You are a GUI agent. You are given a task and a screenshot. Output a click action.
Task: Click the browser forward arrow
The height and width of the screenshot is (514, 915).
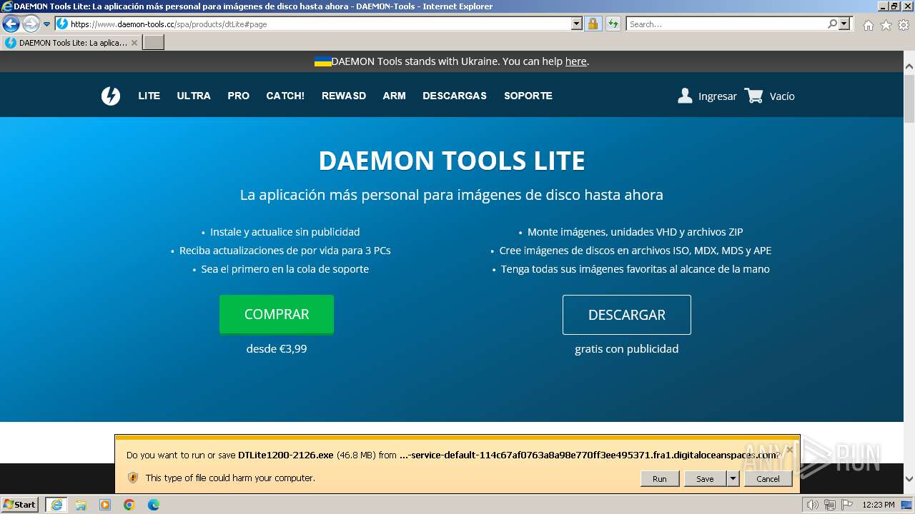31,24
